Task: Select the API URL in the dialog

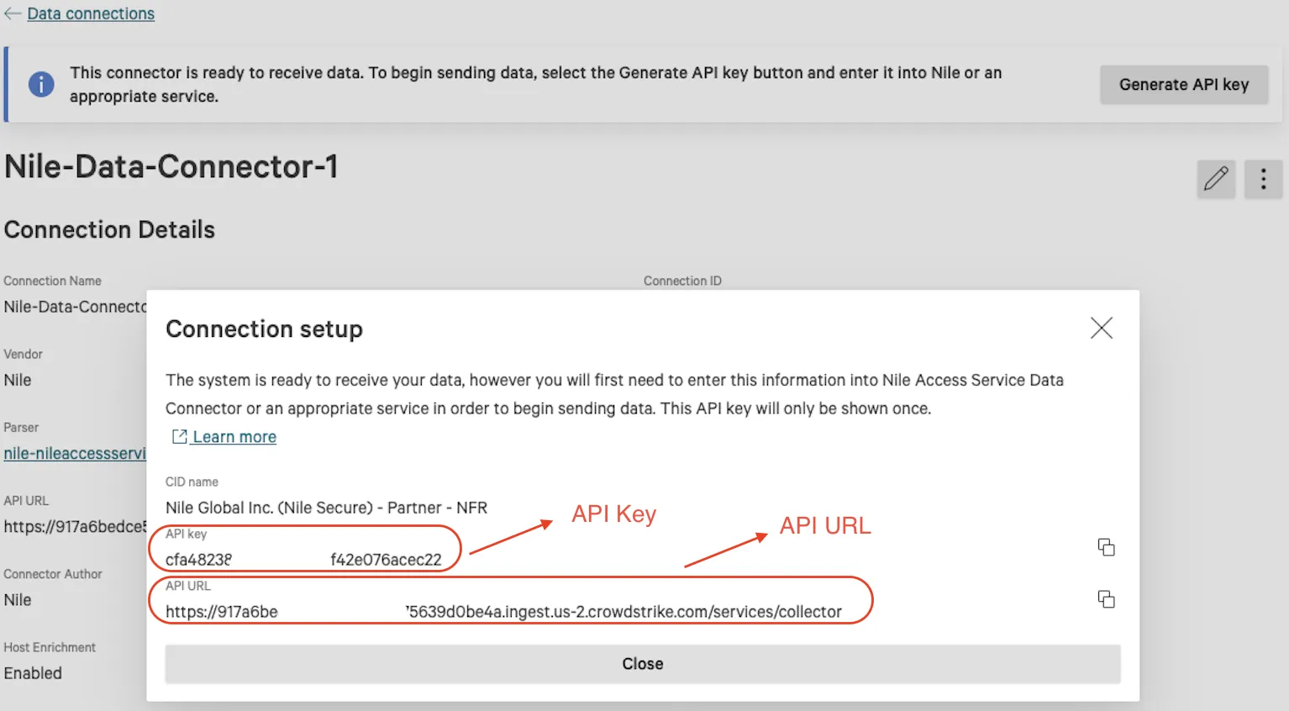Action: point(503,612)
